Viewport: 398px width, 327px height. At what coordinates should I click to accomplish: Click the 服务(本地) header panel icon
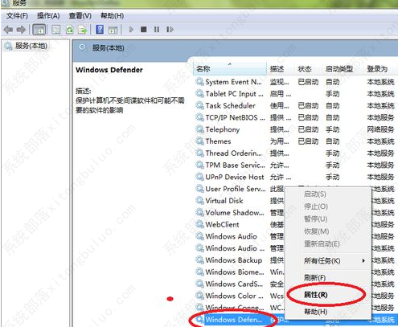click(82, 47)
